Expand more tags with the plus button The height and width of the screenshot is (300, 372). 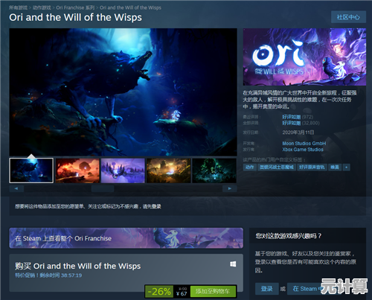(347, 167)
